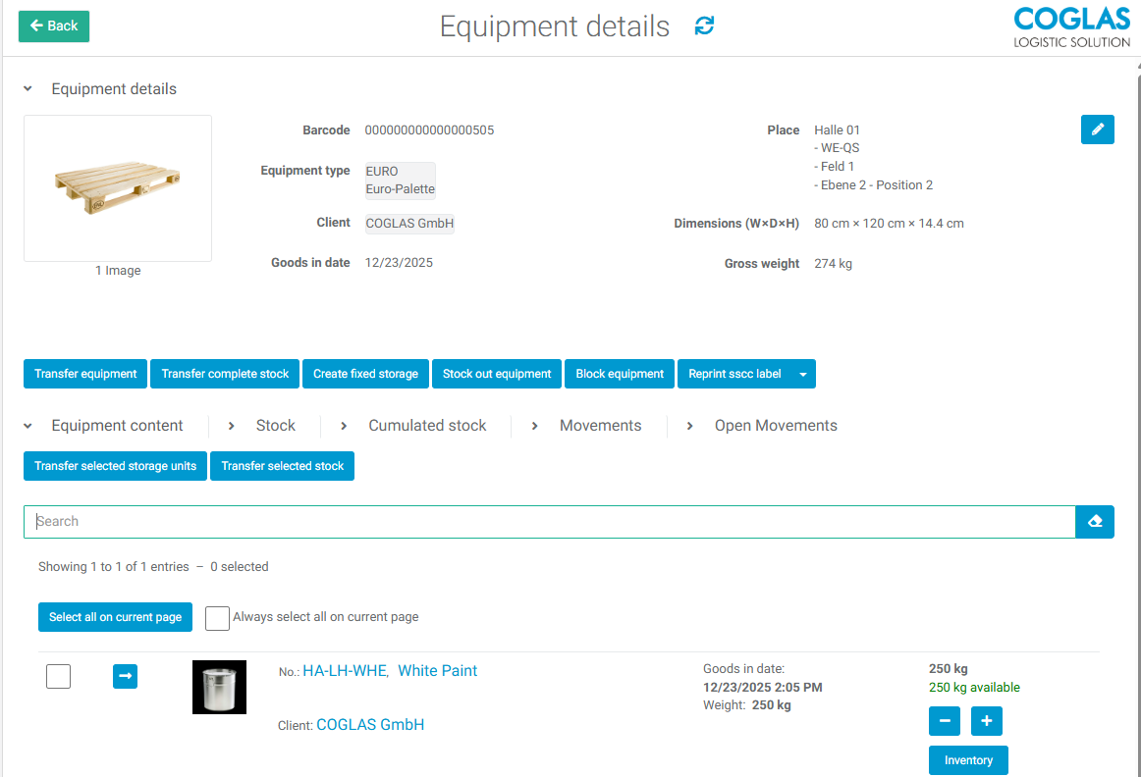Switch to the Movements tab
The image size is (1141, 777).
click(x=600, y=426)
